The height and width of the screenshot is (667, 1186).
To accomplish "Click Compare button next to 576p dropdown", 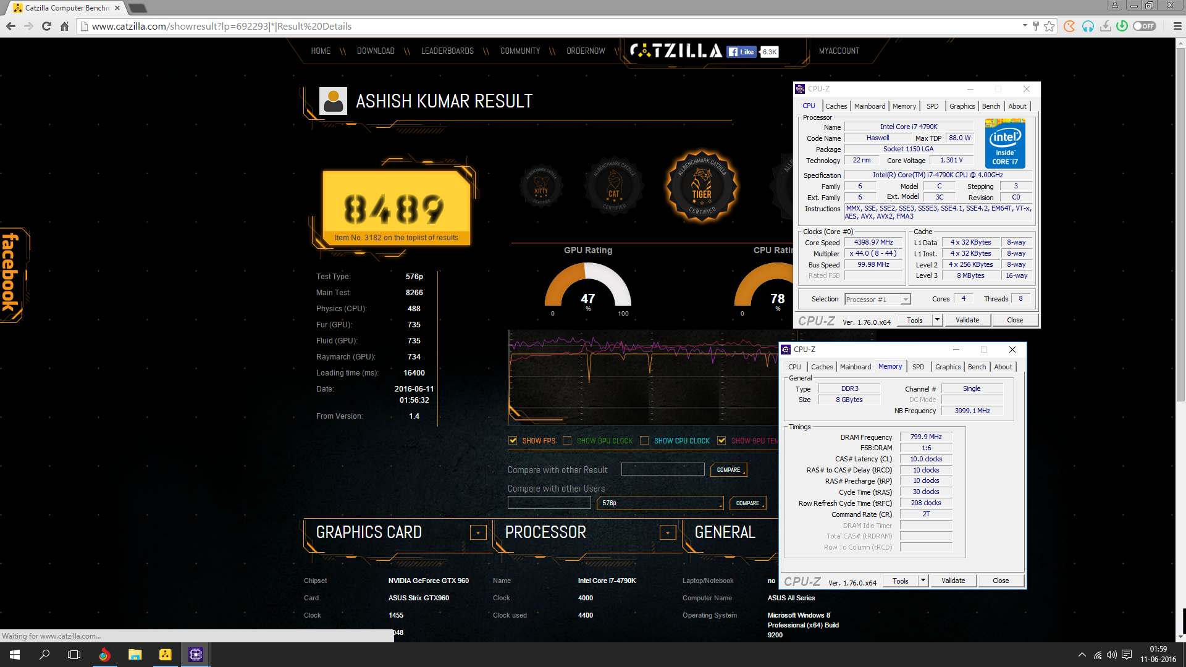I will 747,503.
